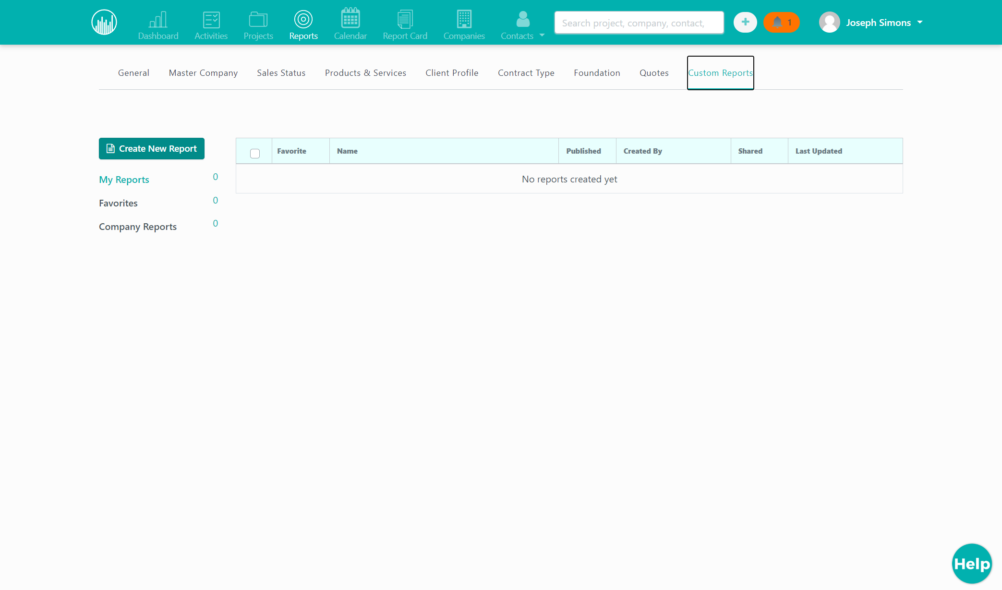Switch to the Foundation tab
Image resolution: width=1002 pixels, height=590 pixels.
597,73
